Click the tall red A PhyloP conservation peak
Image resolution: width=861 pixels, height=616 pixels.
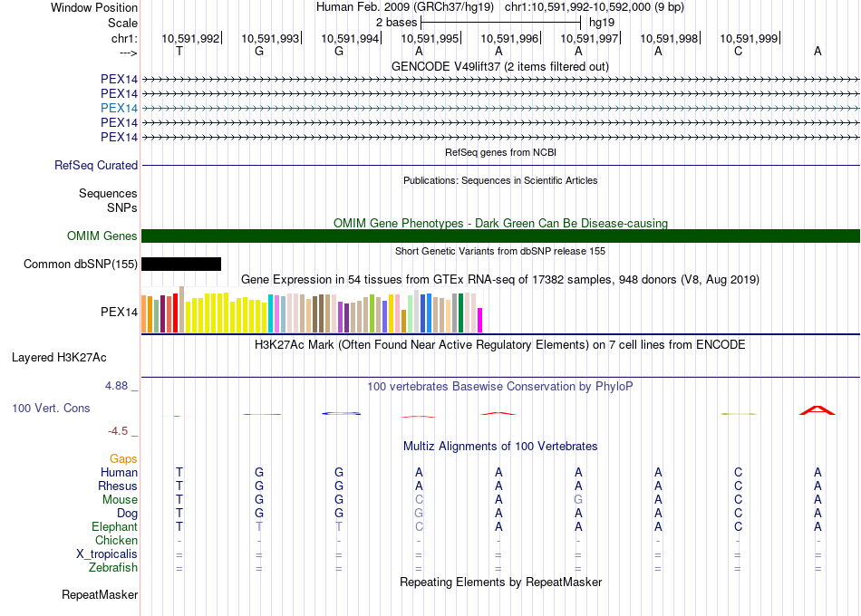(817, 410)
